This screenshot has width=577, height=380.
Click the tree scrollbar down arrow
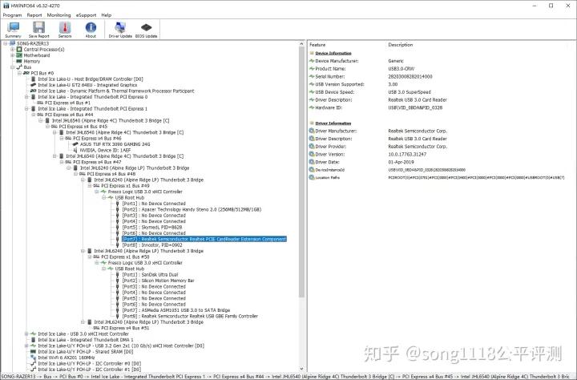click(x=302, y=368)
